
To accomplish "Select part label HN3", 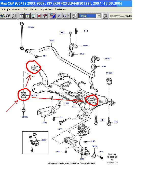I will point(67,103).
